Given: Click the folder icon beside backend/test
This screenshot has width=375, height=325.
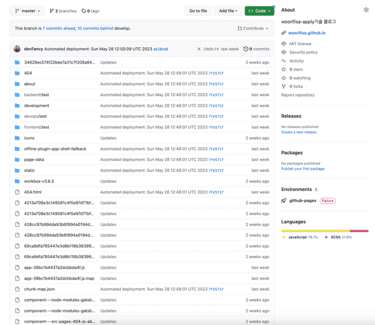Looking at the screenshot, I should (x=17, y=95).
